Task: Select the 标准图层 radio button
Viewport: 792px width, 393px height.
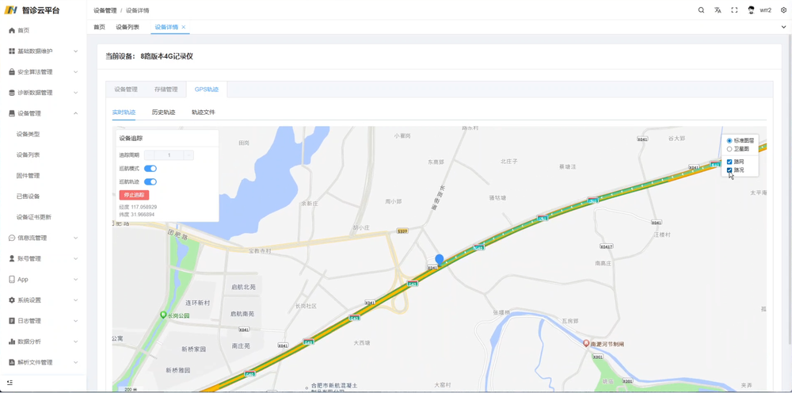Action: point(729,140)
